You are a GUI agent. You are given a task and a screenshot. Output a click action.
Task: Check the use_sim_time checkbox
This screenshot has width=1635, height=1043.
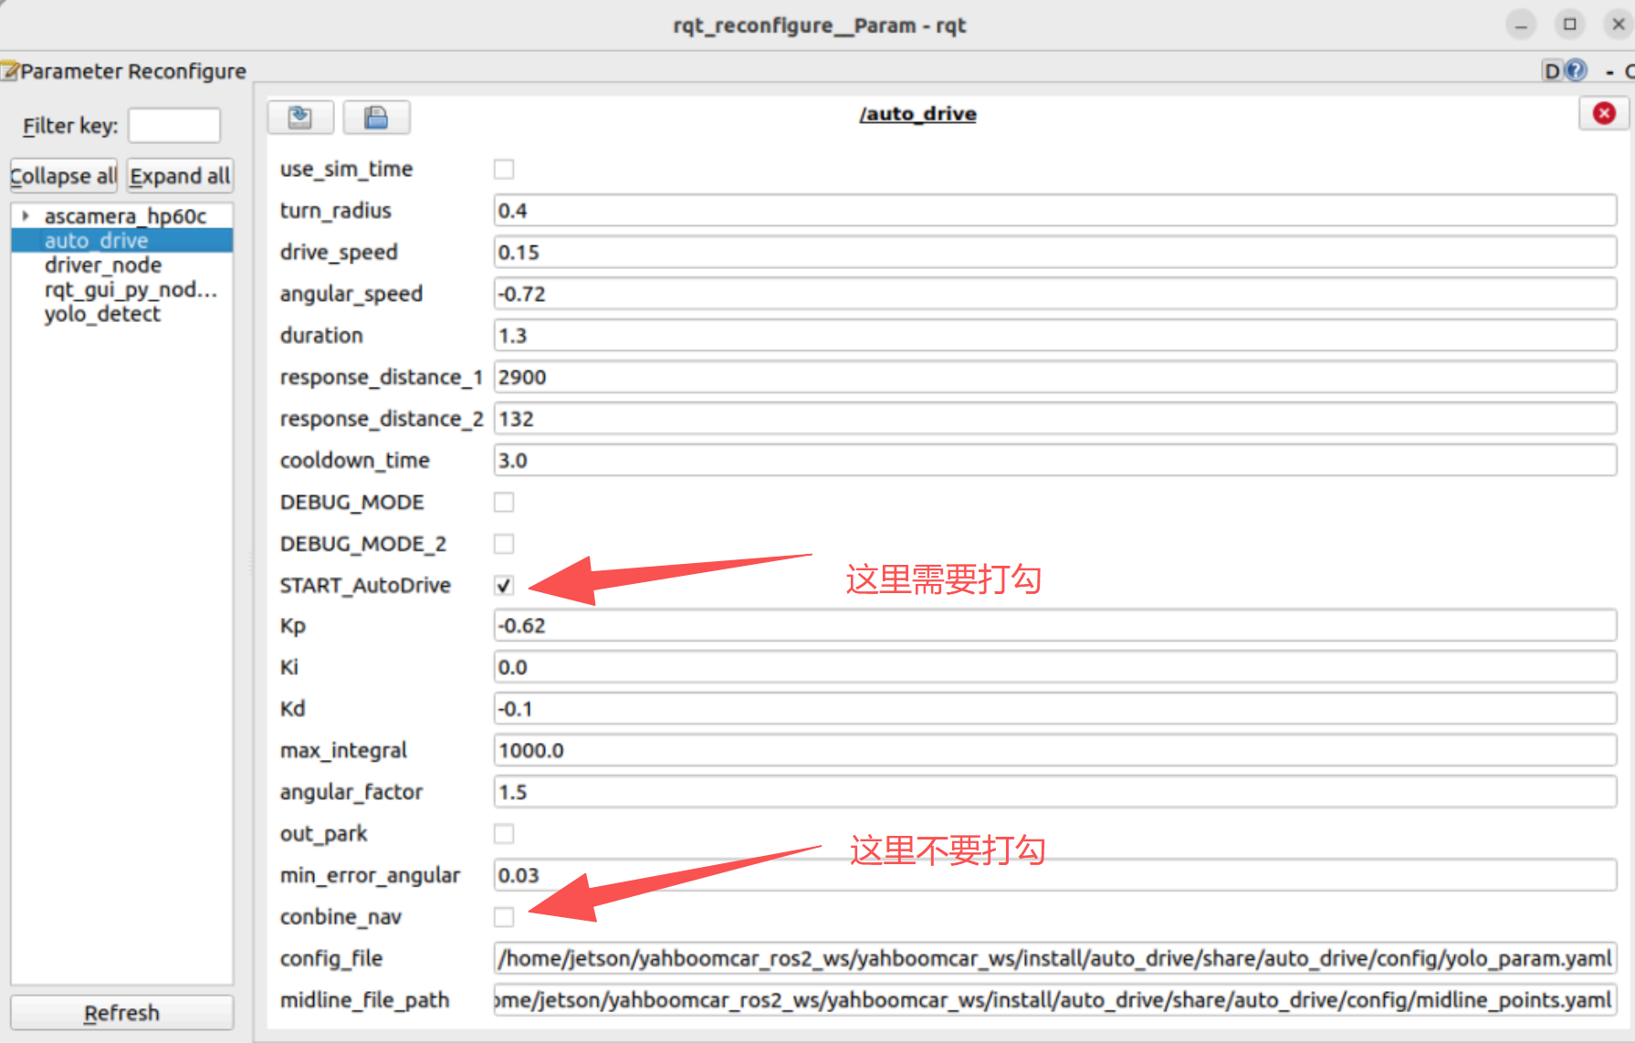click(504, 169)
